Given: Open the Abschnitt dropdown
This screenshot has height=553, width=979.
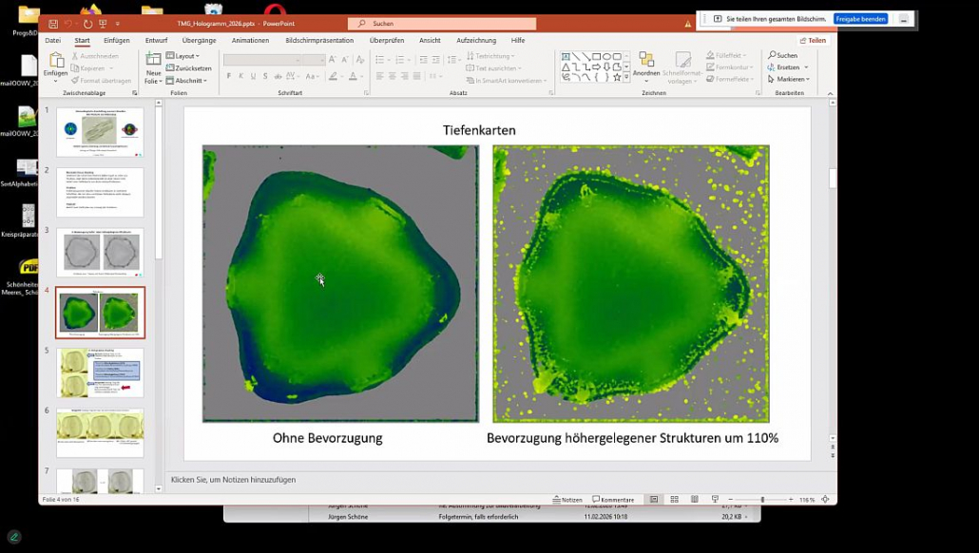Looking at the screenshot, I should pyautogui.click(x=189, y=81).
